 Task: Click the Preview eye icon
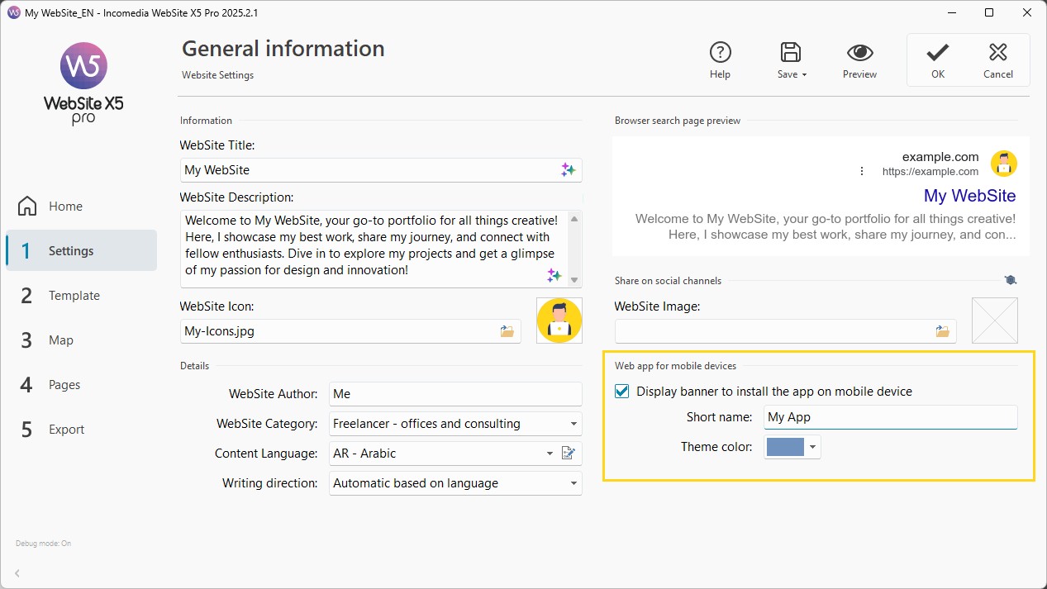pyautogui.click(x=859, y=53)
